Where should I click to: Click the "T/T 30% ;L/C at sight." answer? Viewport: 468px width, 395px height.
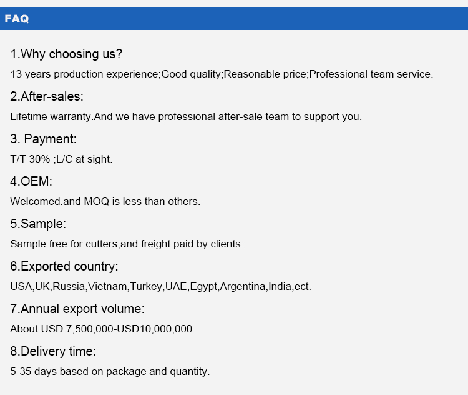[61, 159]
